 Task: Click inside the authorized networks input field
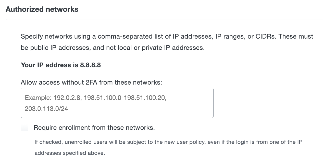tap(117, 102)
